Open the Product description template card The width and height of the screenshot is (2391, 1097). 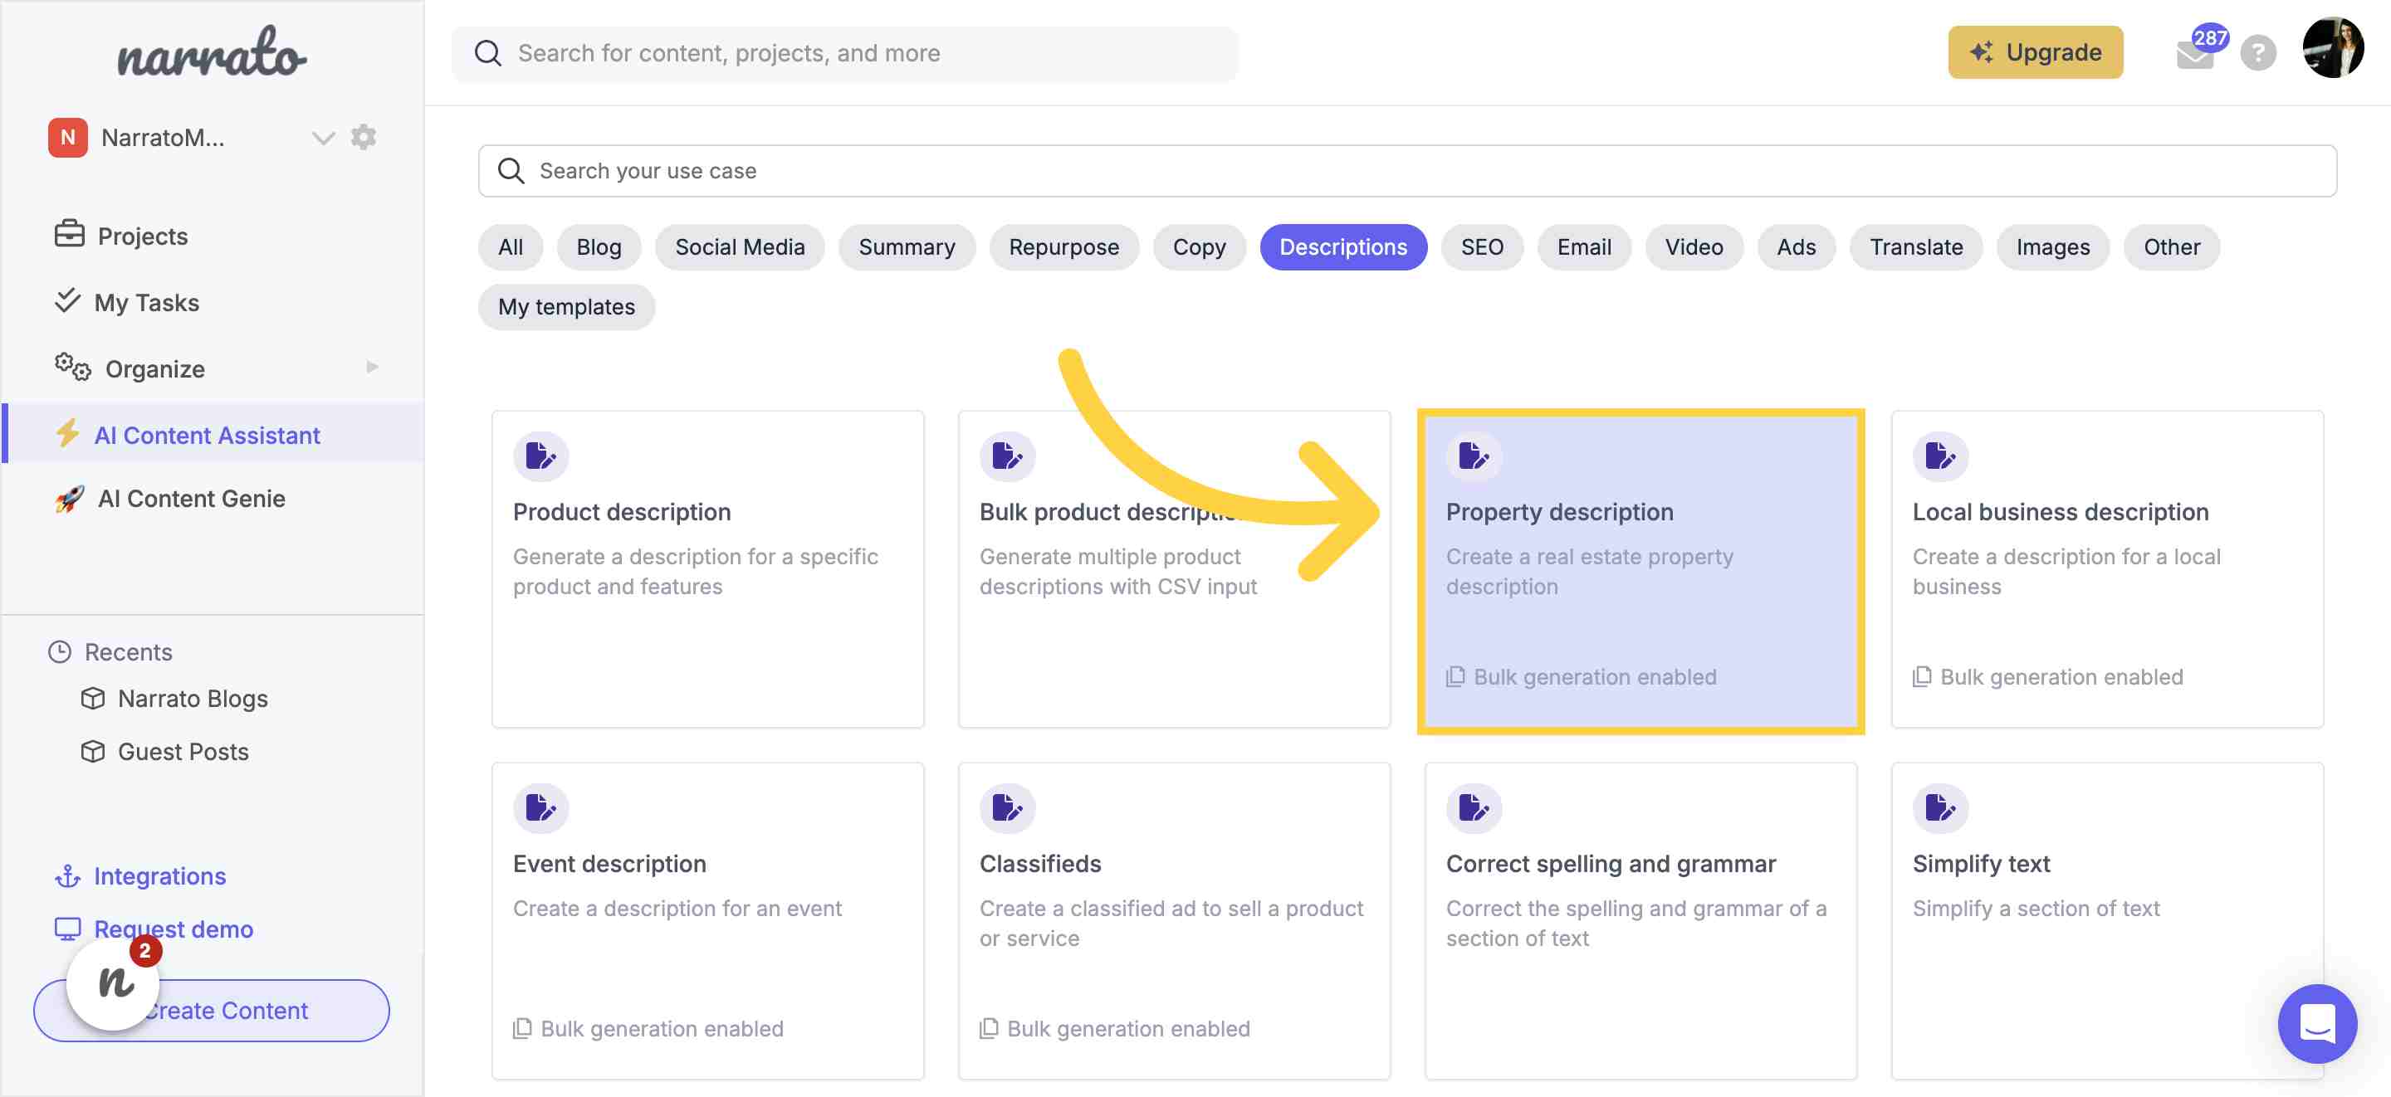tap(707, 569)
